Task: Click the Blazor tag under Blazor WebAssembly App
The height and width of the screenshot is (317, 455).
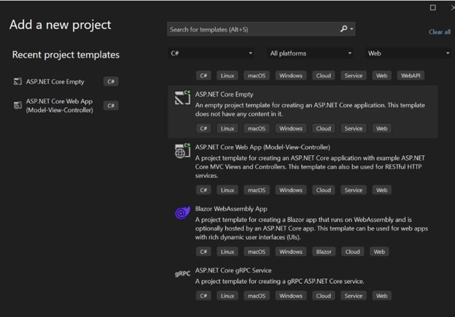Action: click(323, 252)
